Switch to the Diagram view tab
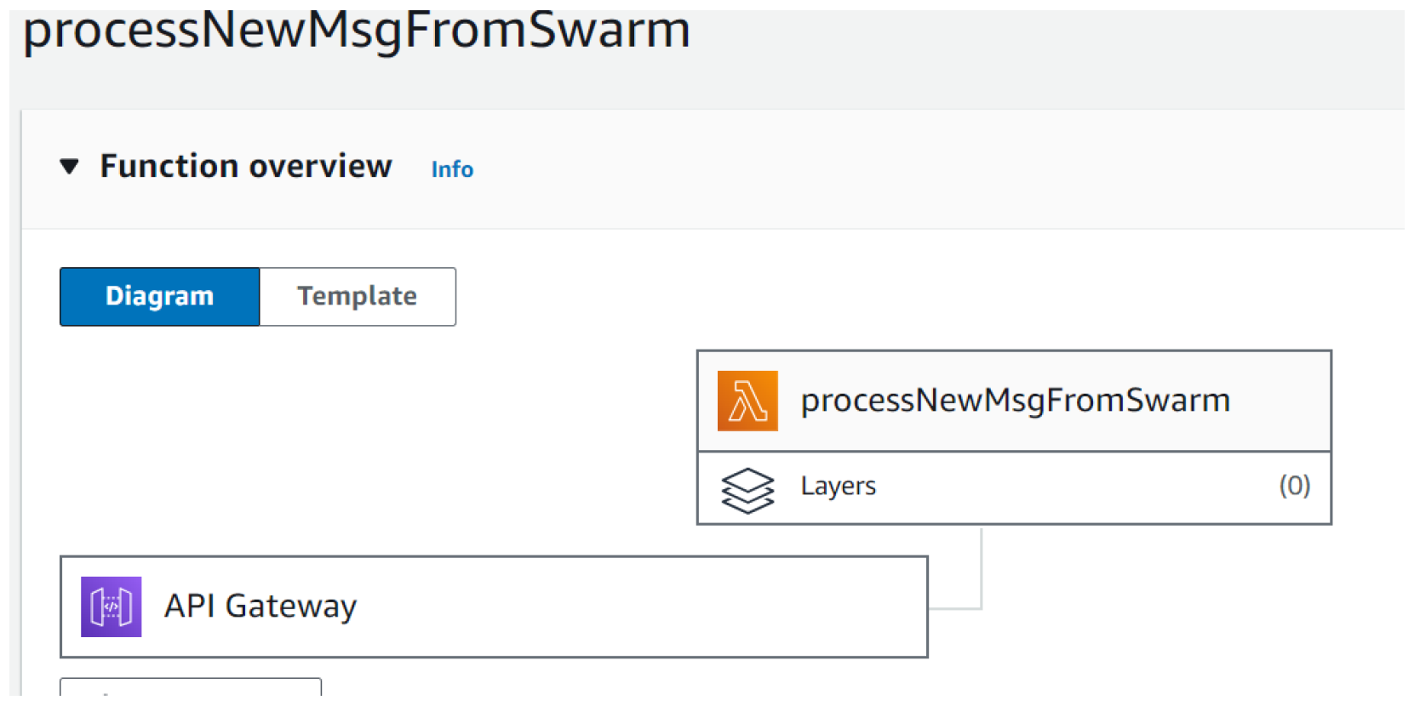The image size is (1420, 706). coord(160,296)
